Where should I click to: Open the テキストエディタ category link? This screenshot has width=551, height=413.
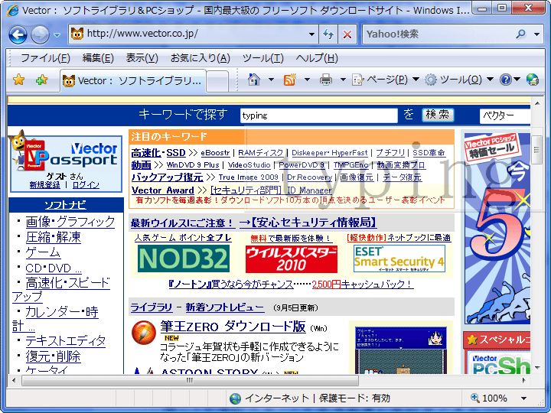click(65, 341)
